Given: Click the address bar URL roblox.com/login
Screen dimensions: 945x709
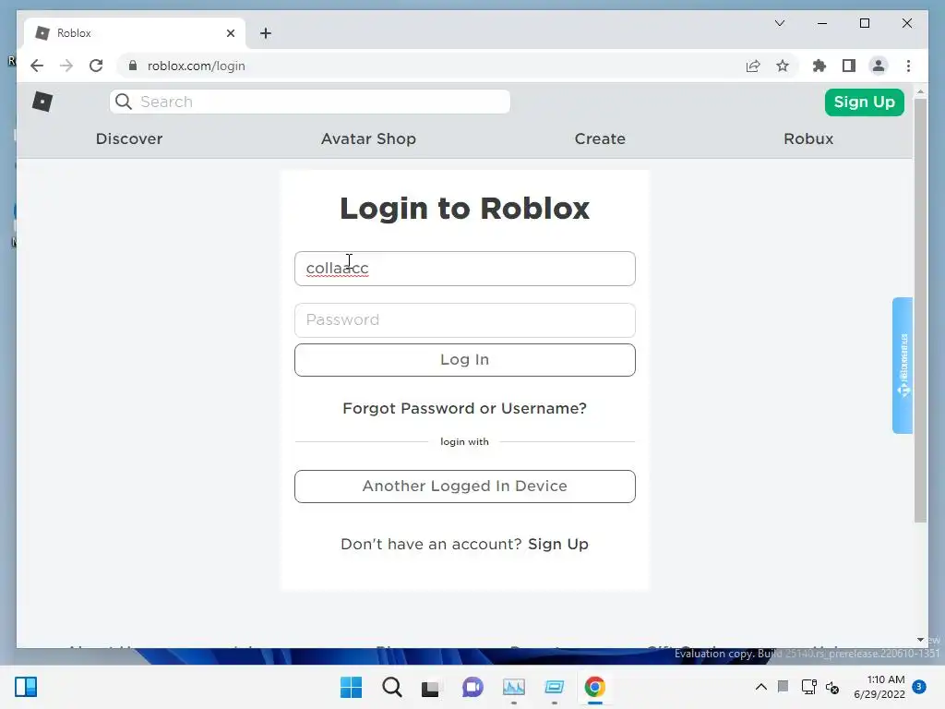Looking at the screenshot, I should click(197, 66).
